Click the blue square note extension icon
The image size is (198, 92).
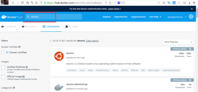pyautogui.click(x=174, y=3)
